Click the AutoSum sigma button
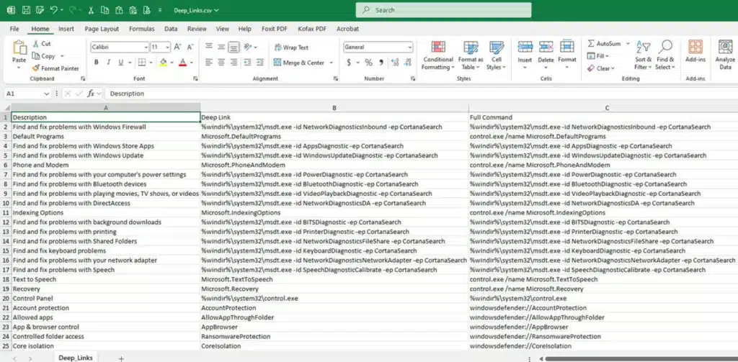The width and height of the screenshot is (738, 362). [x=604, y=44]
